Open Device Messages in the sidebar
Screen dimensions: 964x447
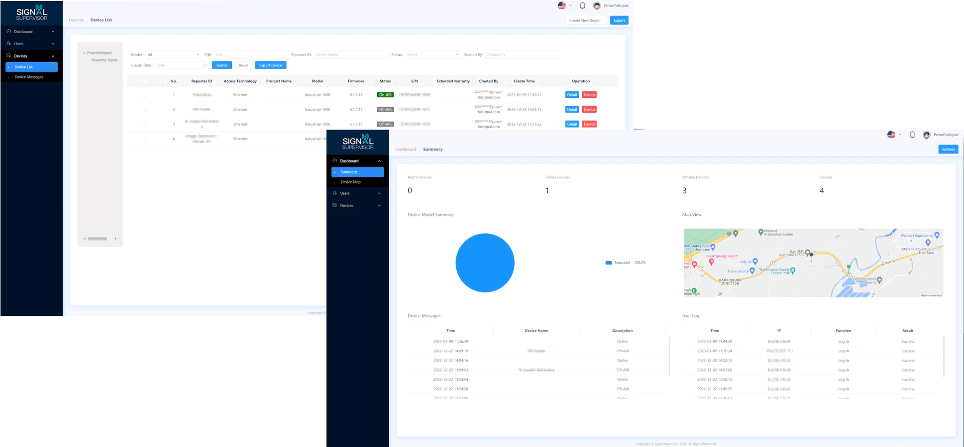[29, 77]
